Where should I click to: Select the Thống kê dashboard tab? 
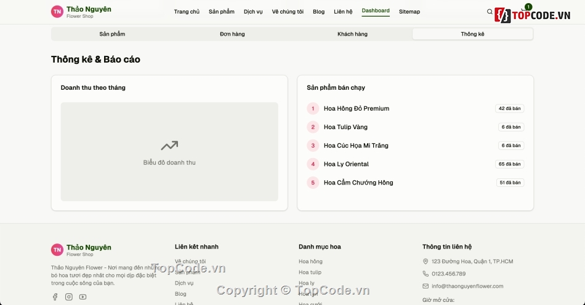coord(472,34)
